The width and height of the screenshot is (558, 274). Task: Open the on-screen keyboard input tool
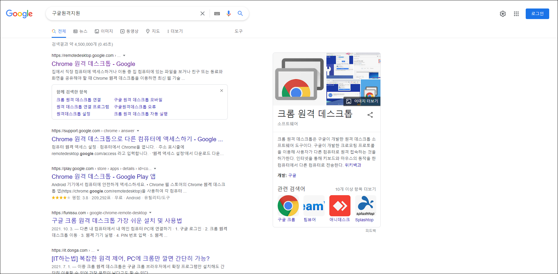point(217,13)
